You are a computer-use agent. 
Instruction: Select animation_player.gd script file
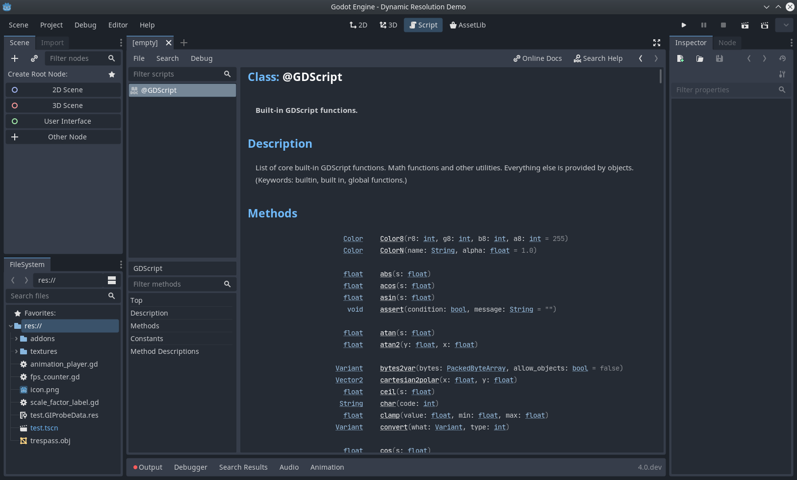point(64,364)
